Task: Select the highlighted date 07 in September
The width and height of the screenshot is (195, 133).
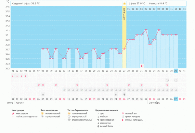Action: (x=175, y=99)
